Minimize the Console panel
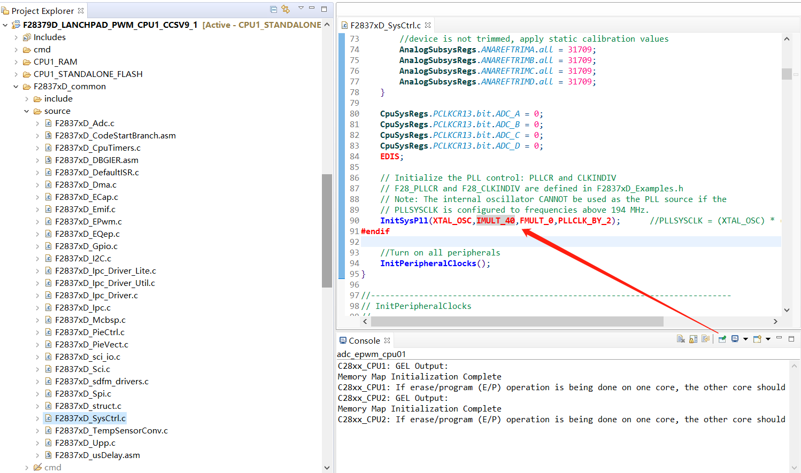Image resolution: width=801 pixels, height=473 pixels. click(779, 338)
